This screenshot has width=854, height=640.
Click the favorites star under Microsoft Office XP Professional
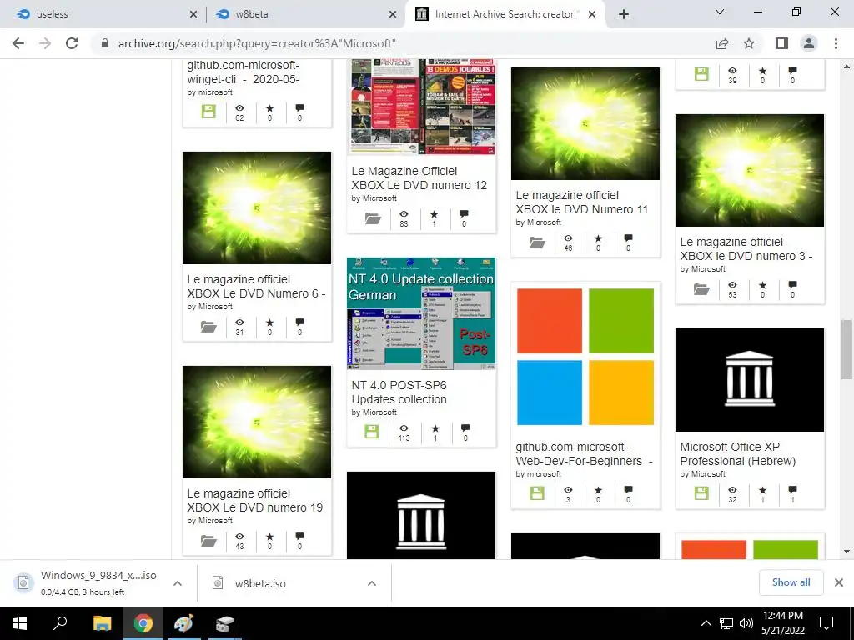pyautogui.click(x=762, y=490)
